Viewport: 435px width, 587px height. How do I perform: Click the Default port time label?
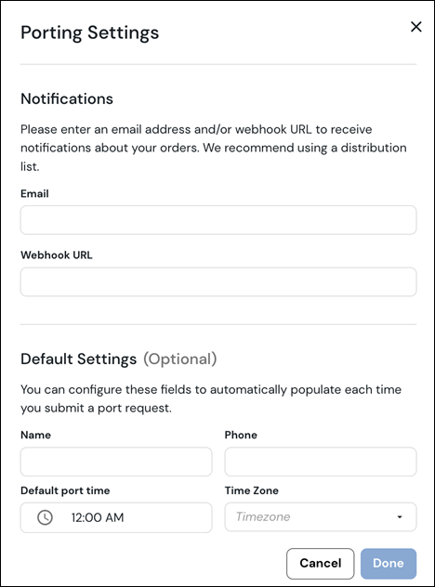pyautogui.click(x=65, y=490)
